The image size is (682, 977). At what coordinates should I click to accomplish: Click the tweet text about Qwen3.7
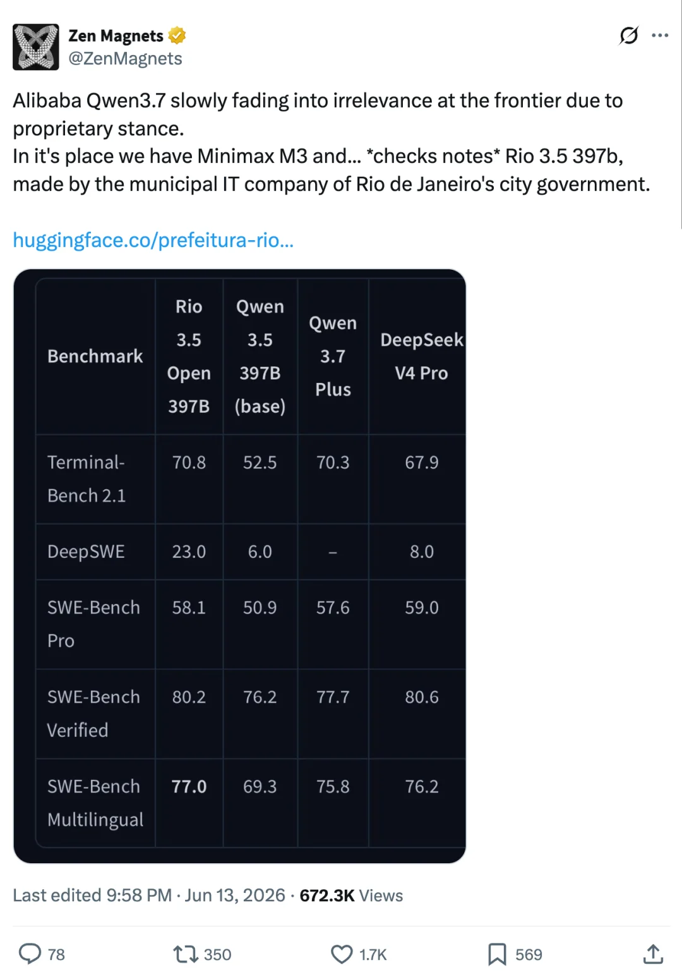332,142
